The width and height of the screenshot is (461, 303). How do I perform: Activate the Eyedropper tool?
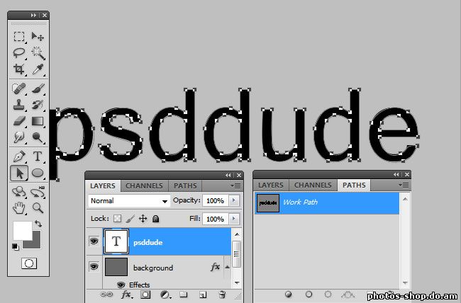pyautogui.click(x=38, y=69)
